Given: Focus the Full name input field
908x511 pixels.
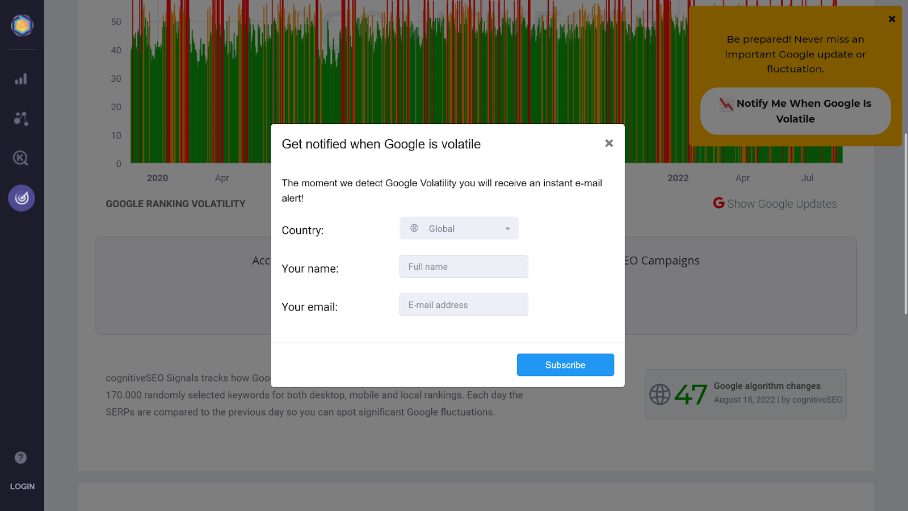Looking at the screenshot, I should (464, 266).
